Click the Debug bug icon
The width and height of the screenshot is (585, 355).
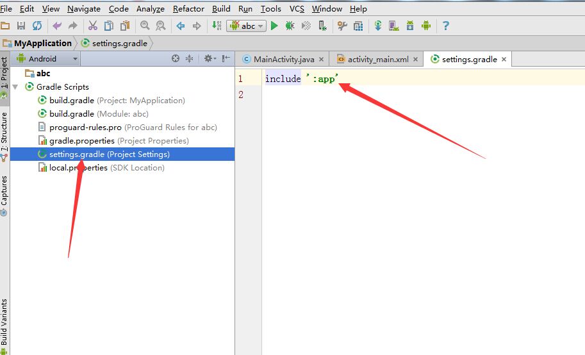[290, 26]
